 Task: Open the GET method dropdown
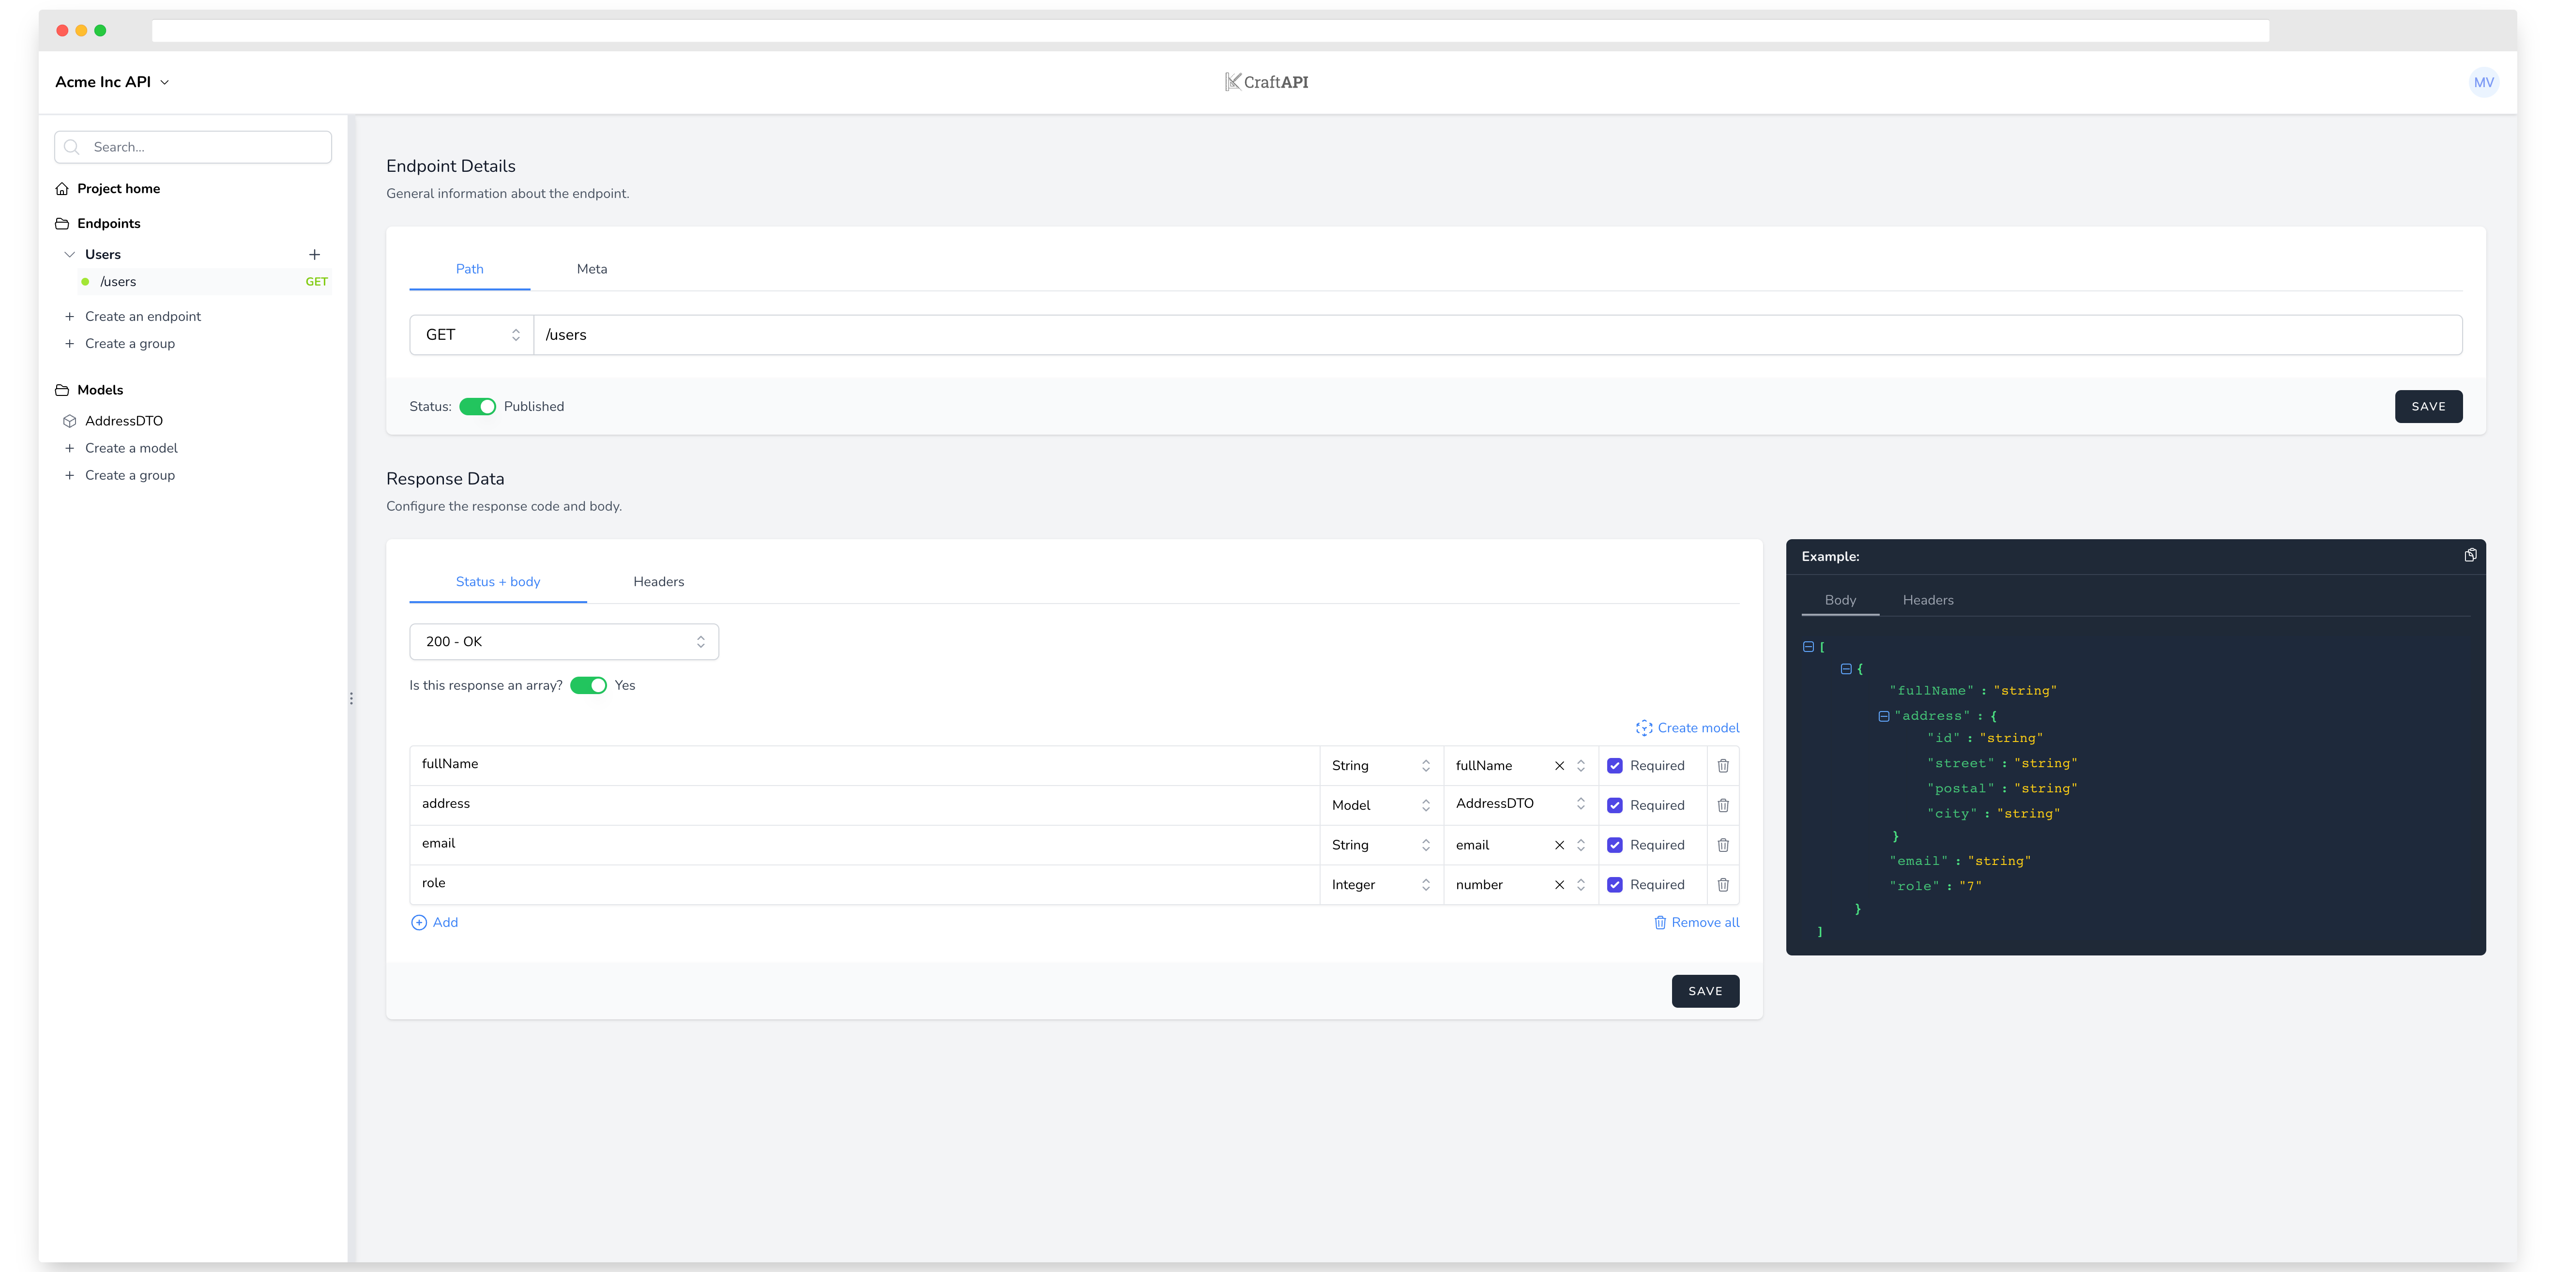pyautogui.click(x=472, y=334)
